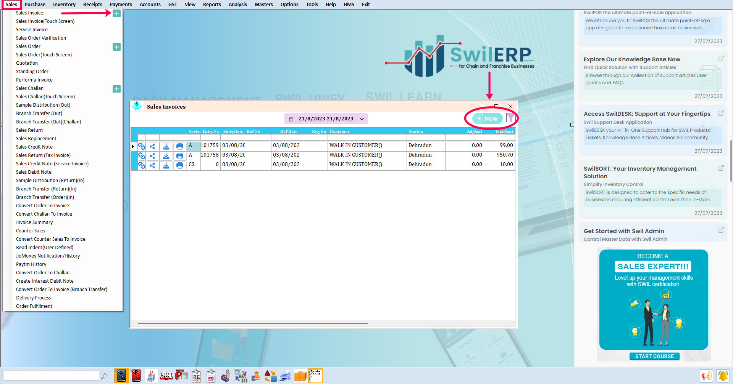Click the plus icon beside Sales Order
733x384 pixels.
[116, 47]
